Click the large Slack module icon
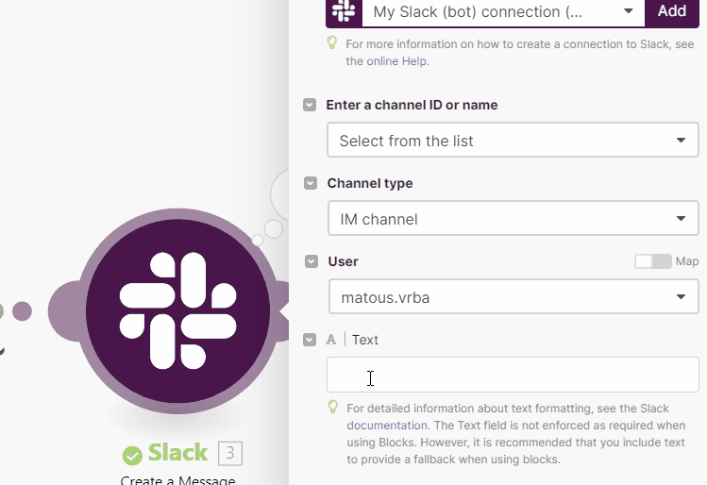The image size is (707, 485). pyautogui.click(x=177, y=311)
